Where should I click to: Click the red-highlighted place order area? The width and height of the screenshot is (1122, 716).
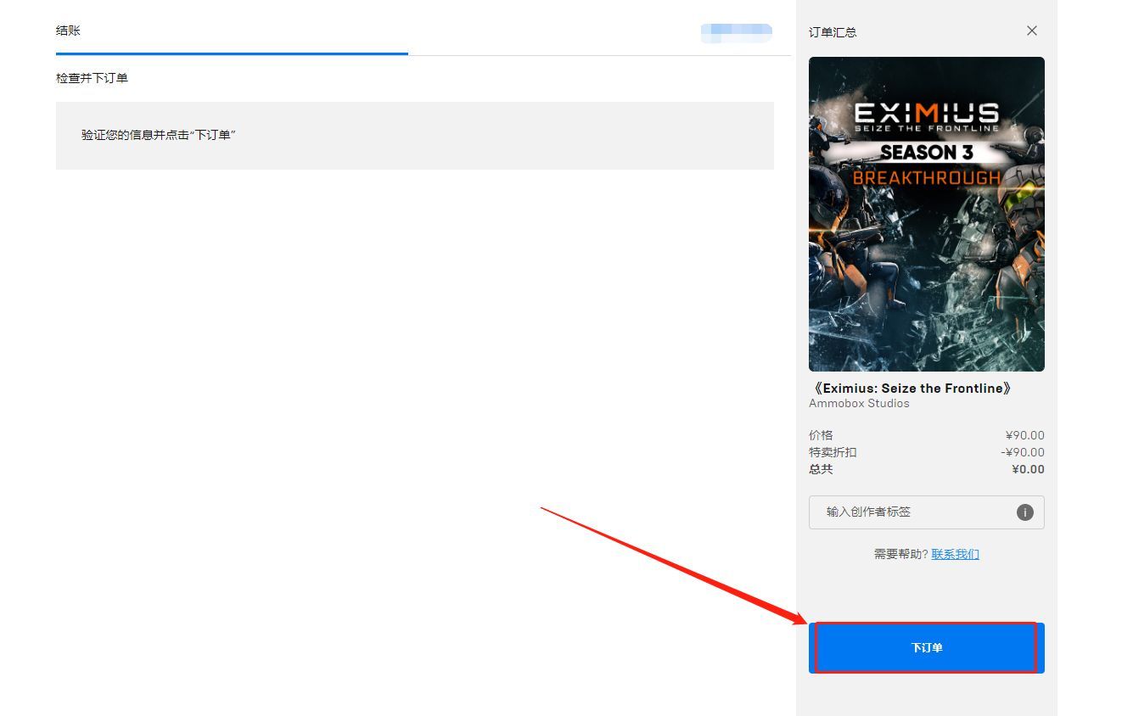pos(926,647)
